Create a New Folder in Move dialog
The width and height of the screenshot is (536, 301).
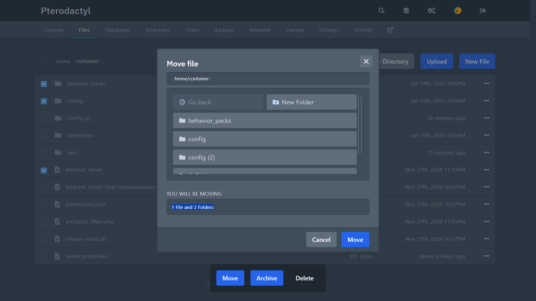pyautogui.click(x=312, y=102)
